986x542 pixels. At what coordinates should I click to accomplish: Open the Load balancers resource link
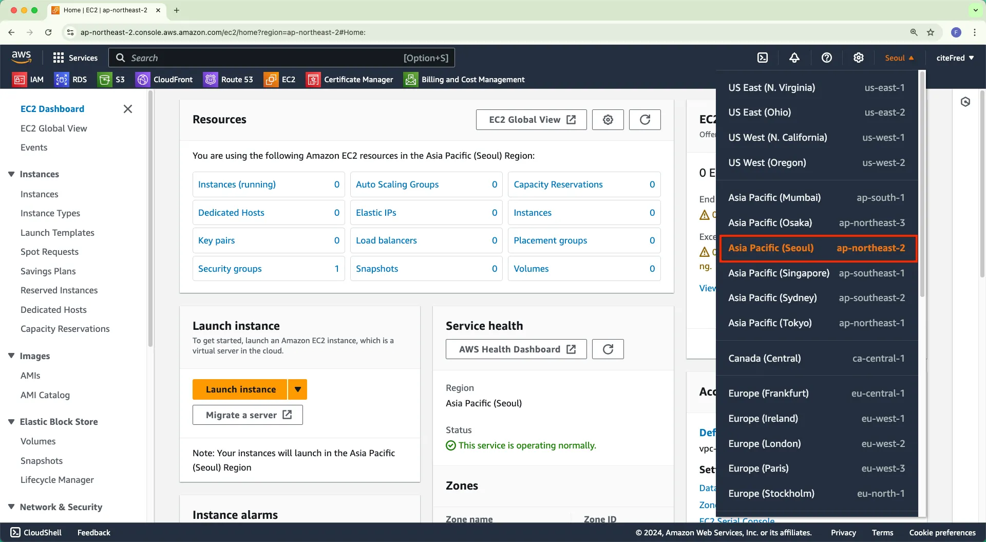click(386, 240)
